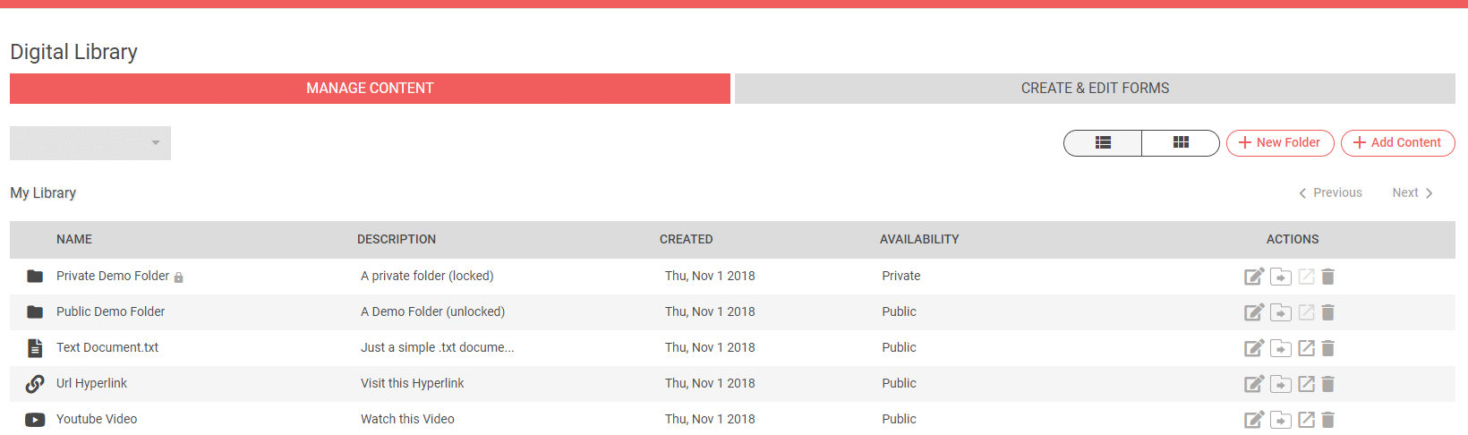
Task: Open Text Document.txt in a new window
Action: click(x=1307, y=348)
